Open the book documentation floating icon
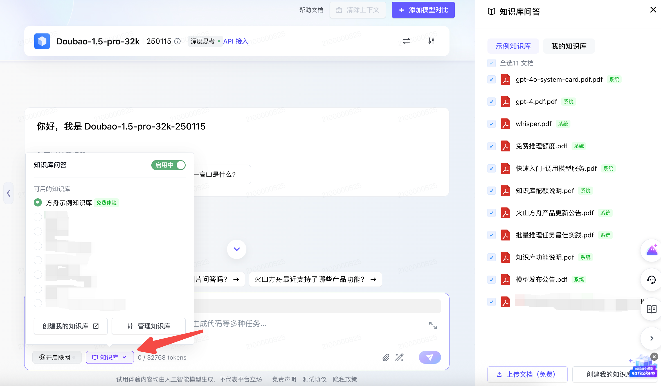 pyautogui.click(x=651, y=309)
